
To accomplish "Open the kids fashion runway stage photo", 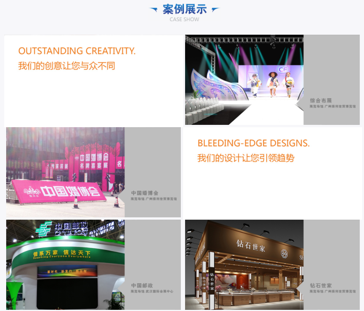I will [x=244, y=80].
